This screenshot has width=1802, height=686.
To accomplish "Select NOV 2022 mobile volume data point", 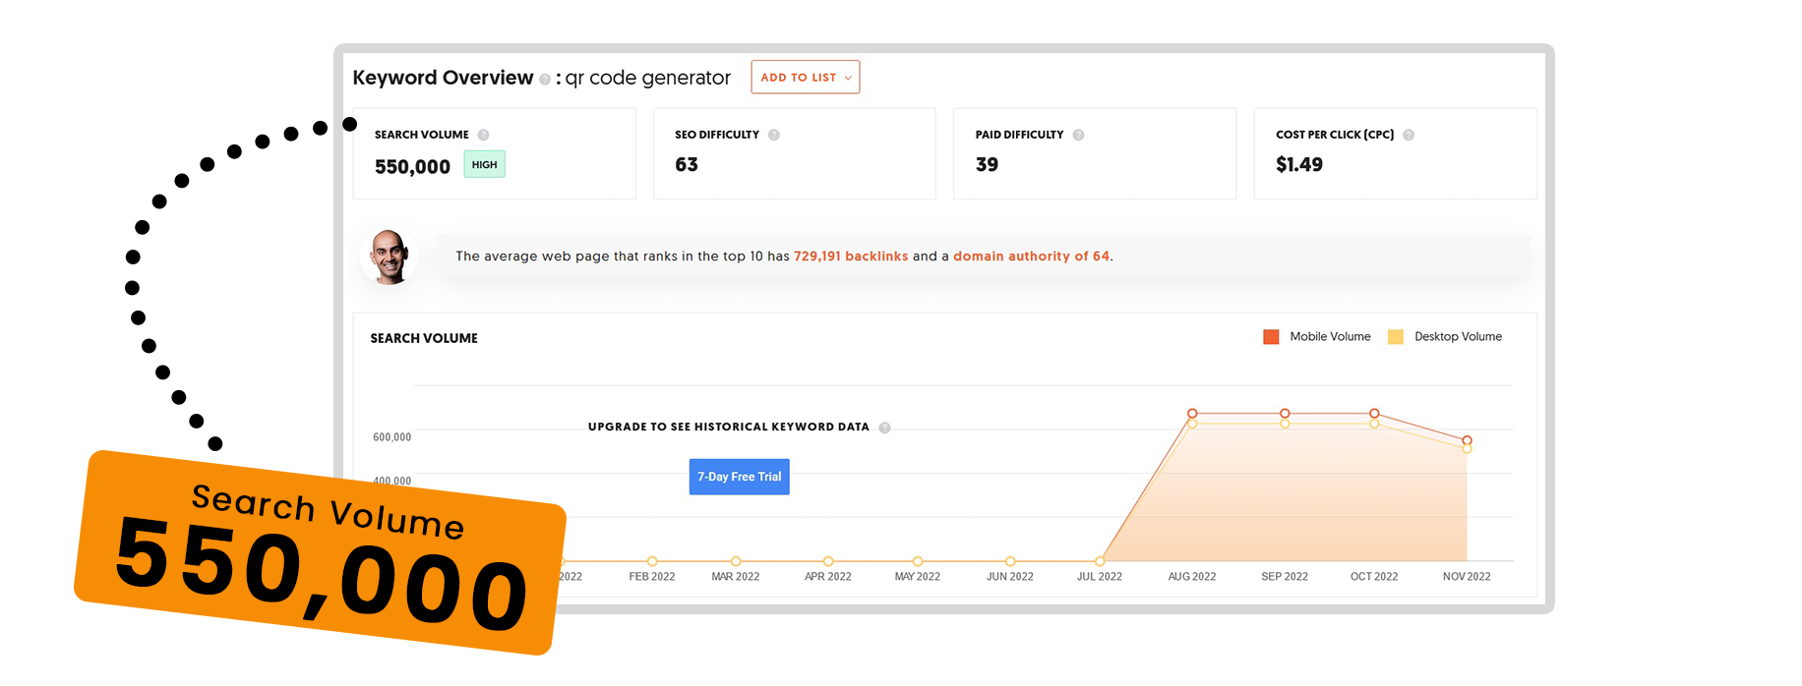I will click(x=1467, y=439).
